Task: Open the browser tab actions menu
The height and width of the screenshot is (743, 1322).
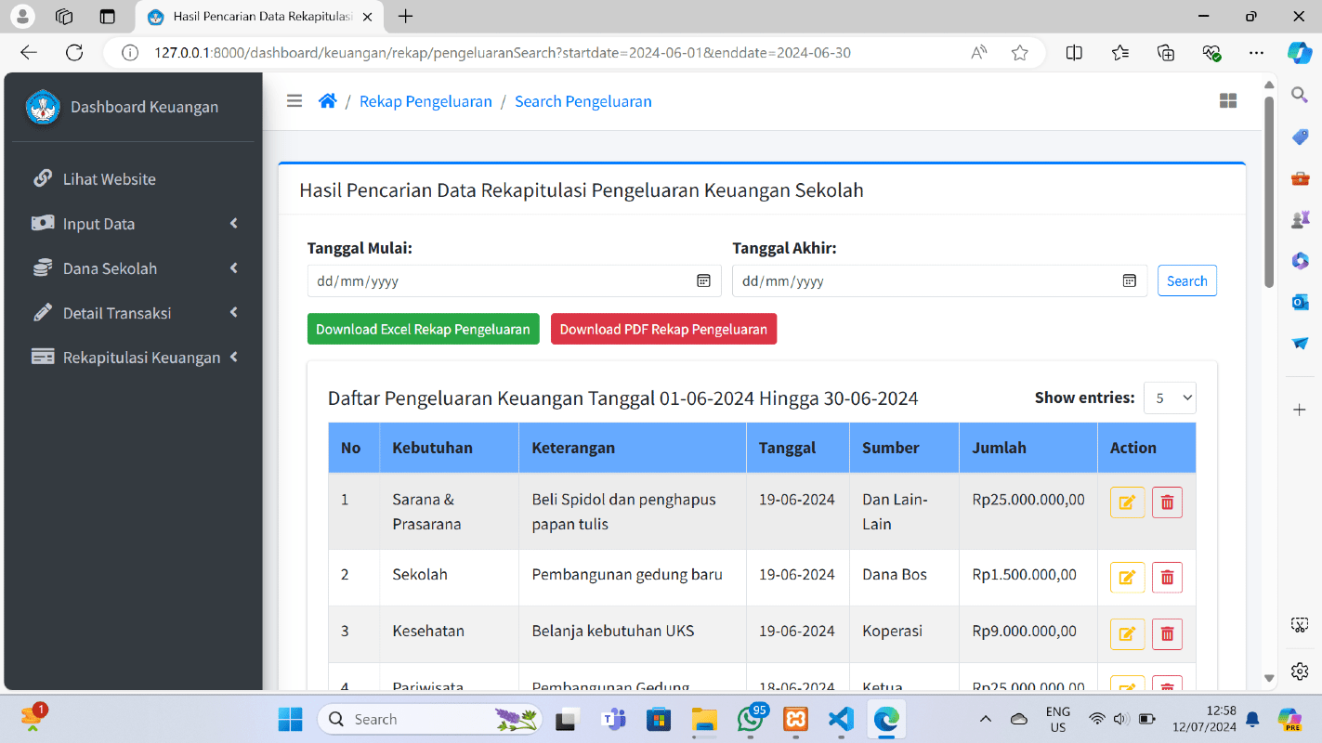Action: click(x=107, y=16)
